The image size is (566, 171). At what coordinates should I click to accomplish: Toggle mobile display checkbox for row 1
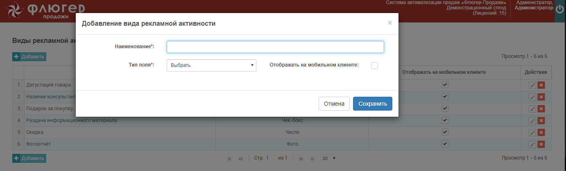tap(445, 84)
